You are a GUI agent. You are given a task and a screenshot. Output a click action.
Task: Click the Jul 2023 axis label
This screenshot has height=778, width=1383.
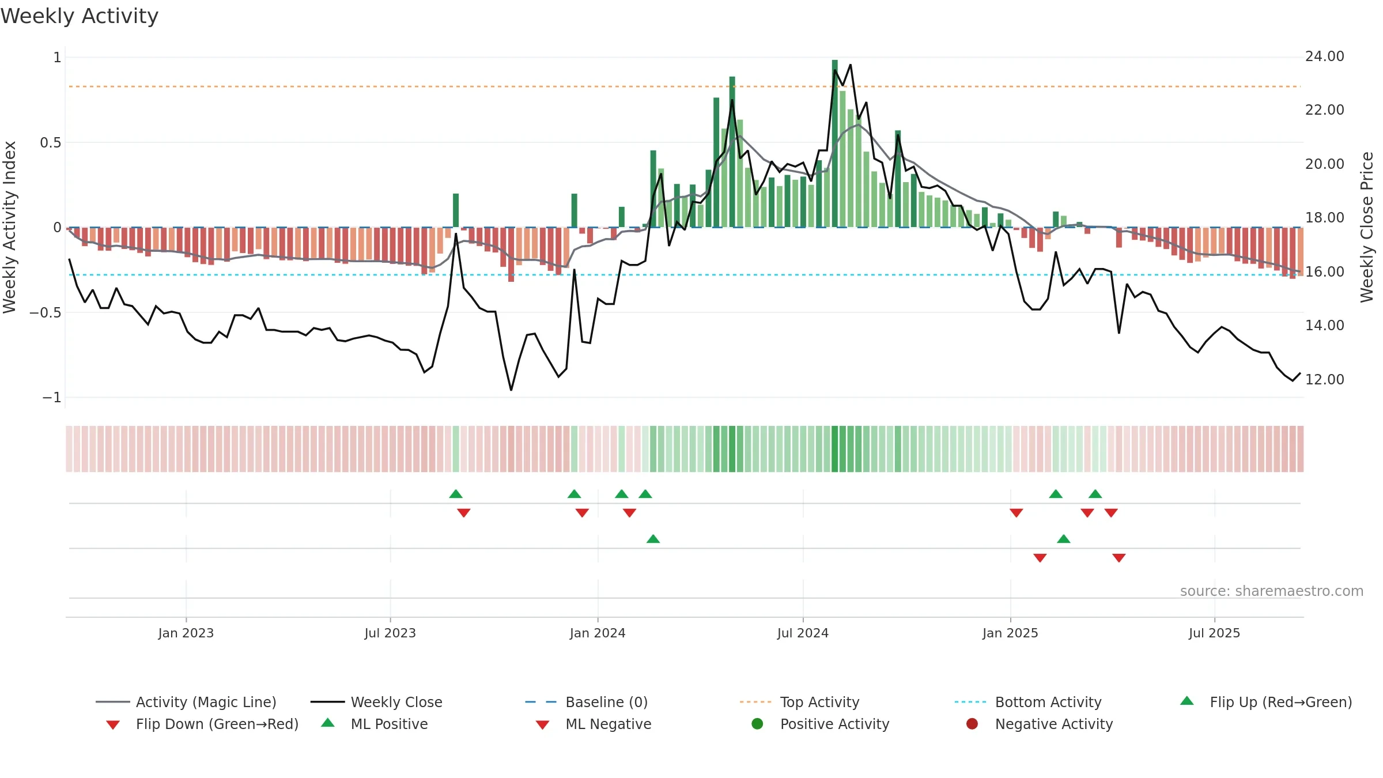[390, 633]
